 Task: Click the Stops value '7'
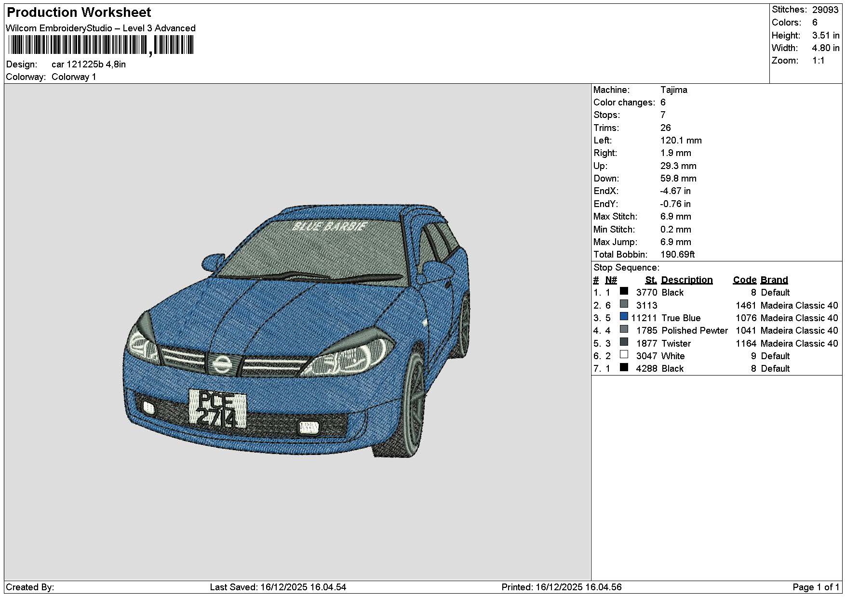pos(663,115)
